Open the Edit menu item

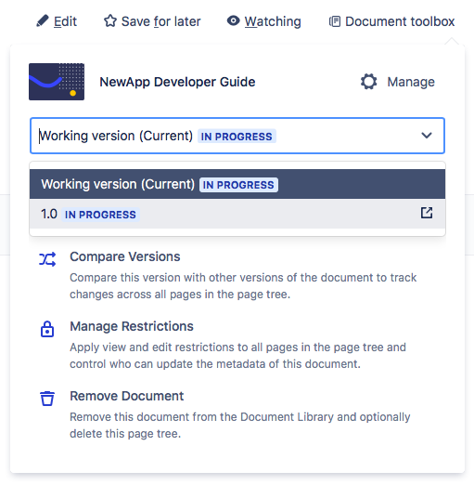65,21
